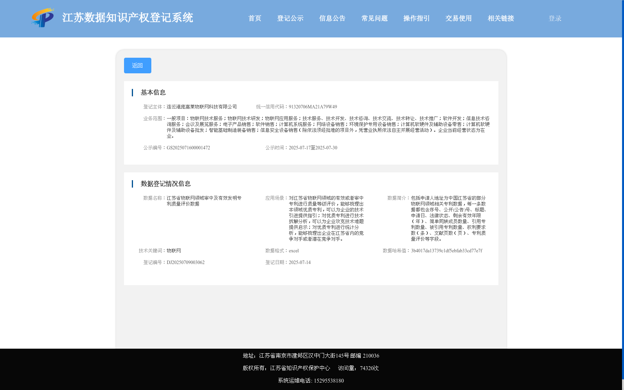Click visit count 74320次

[x=369, y=368]
